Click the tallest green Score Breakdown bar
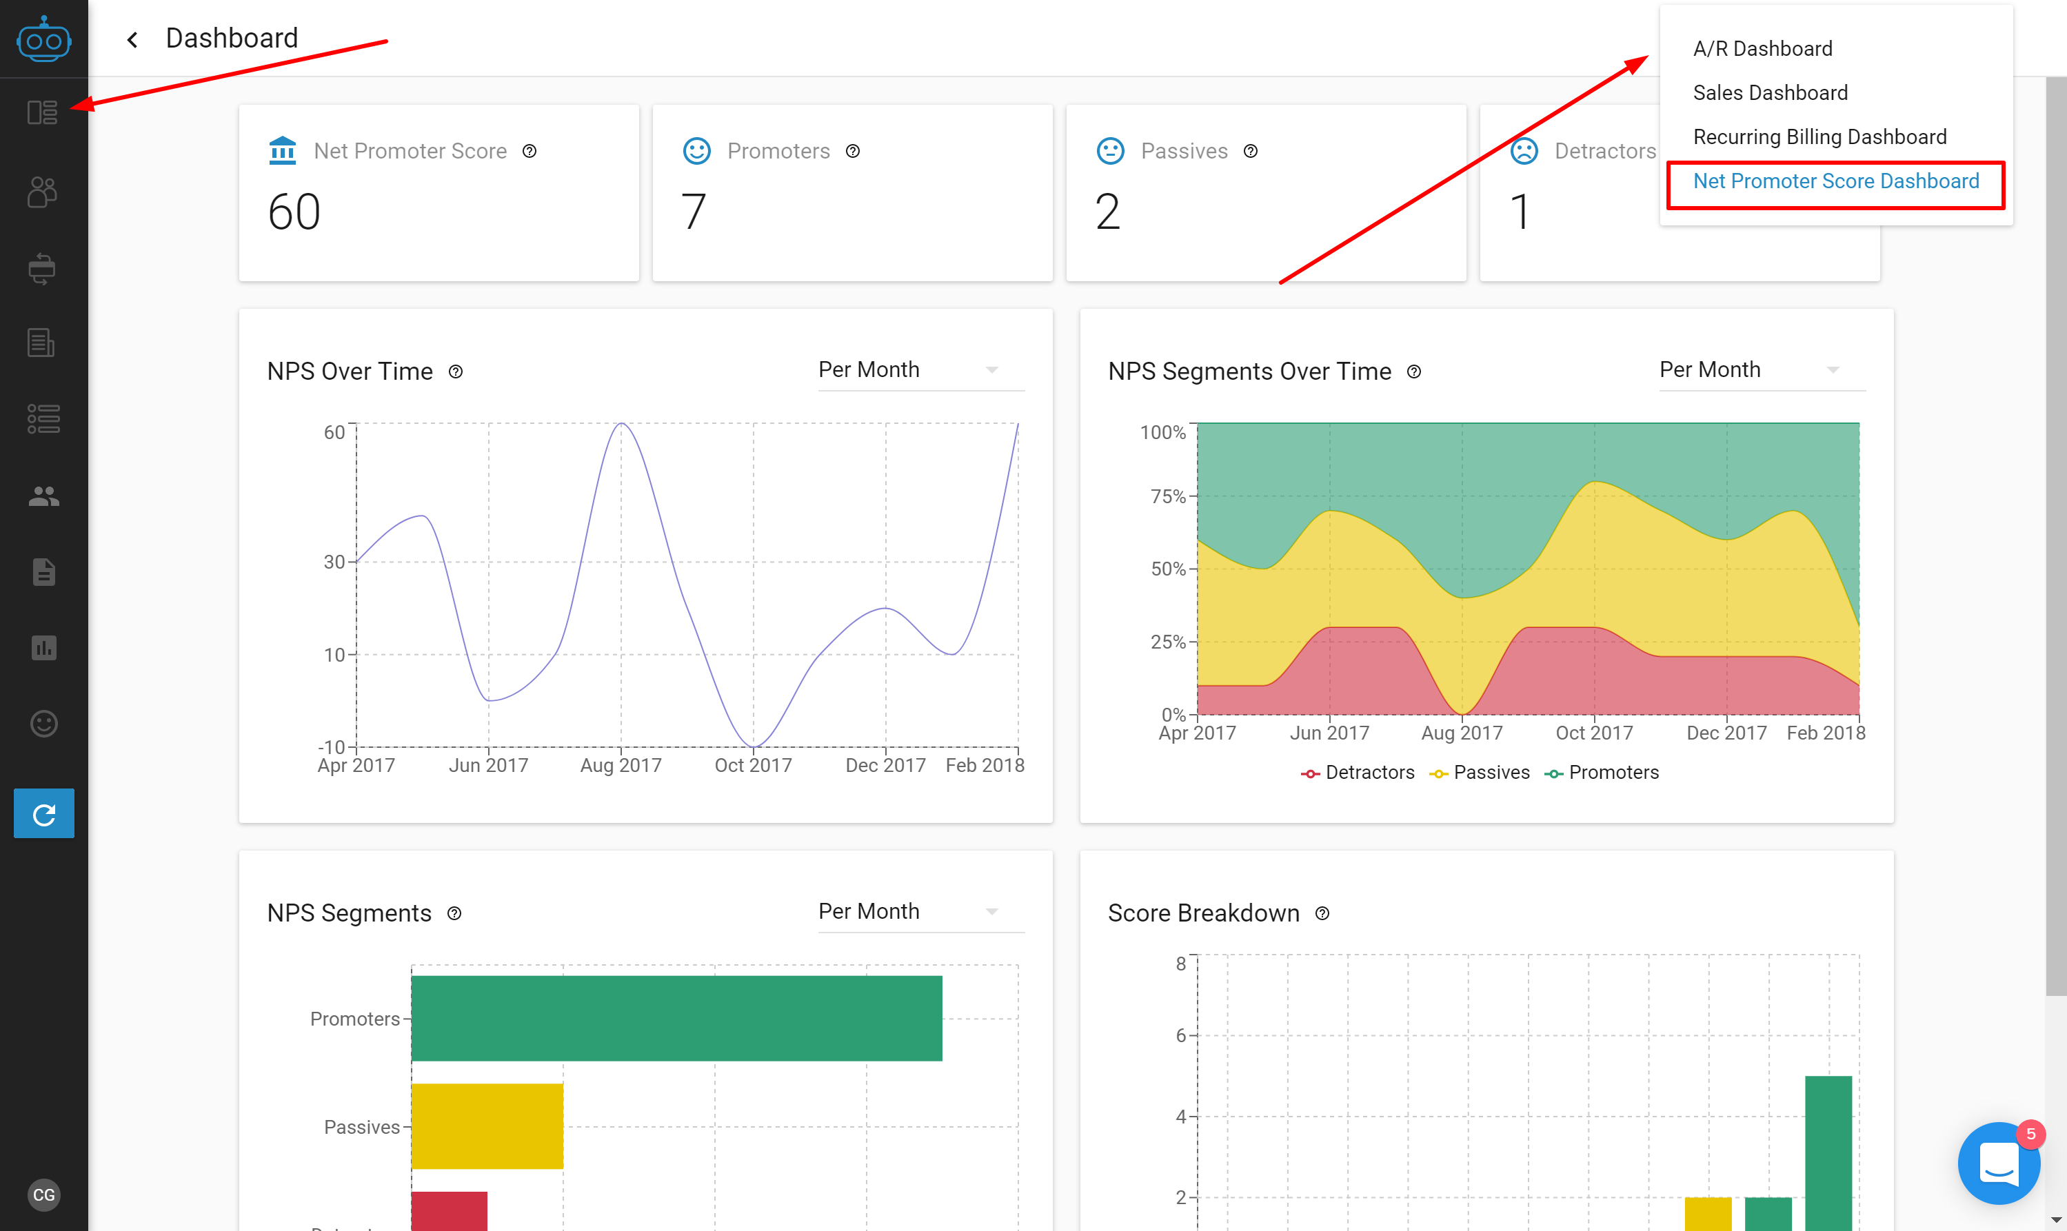 1828,1153
